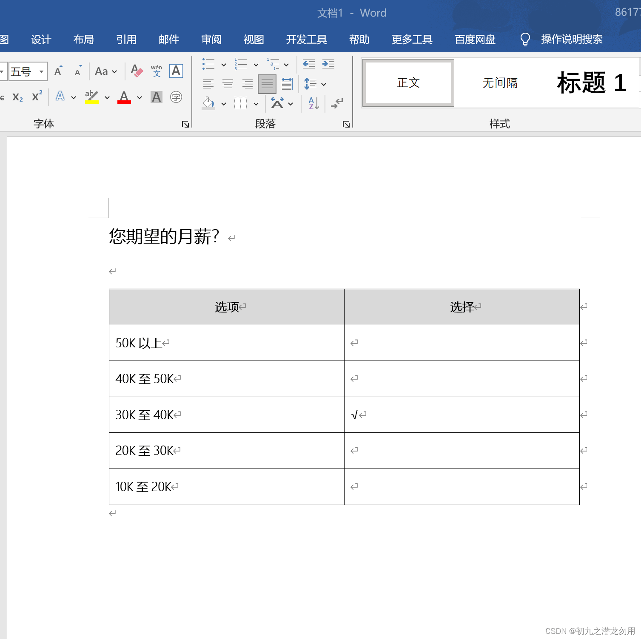Expand the borders dropdown arrow
This screenshot has width=641, height=639.
point(256,104)
